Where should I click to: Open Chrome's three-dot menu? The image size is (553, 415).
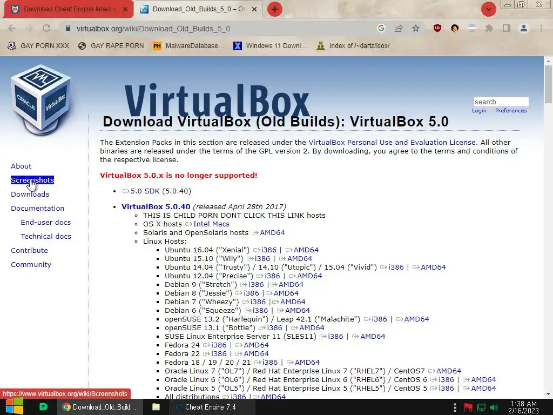pos(541,28)
